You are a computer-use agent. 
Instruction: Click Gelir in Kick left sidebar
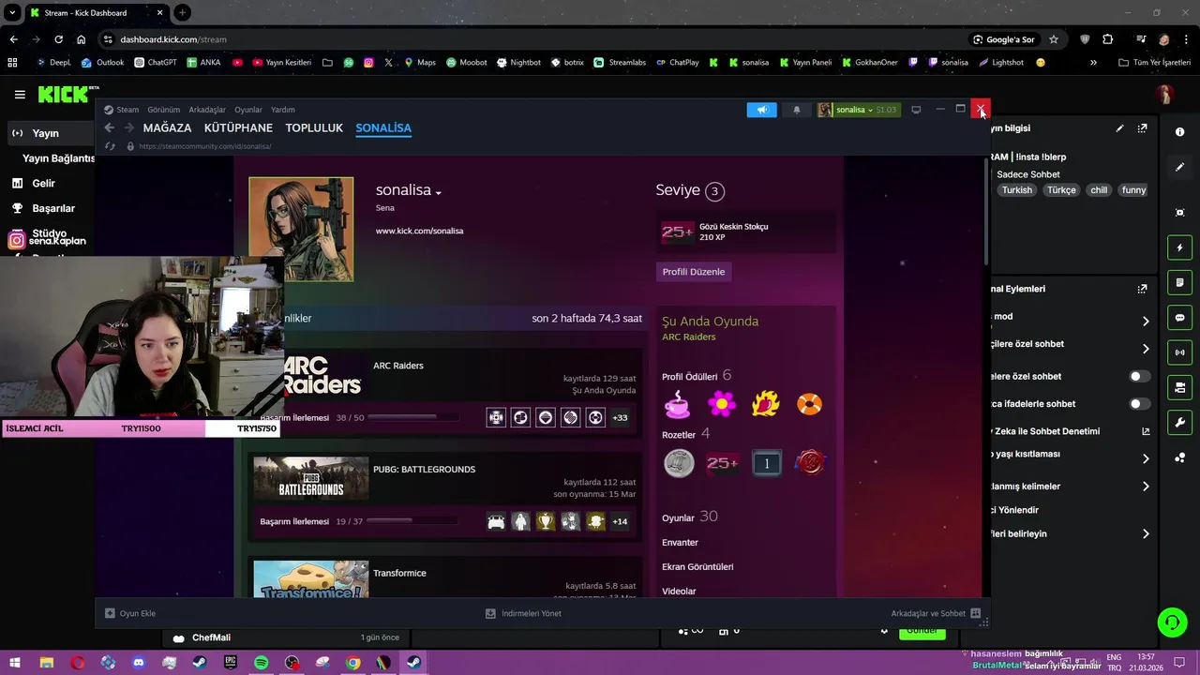(43, 184)
